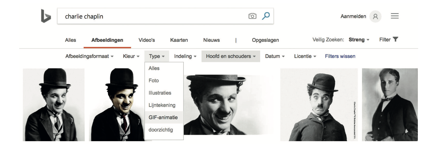This screenshot has height=152, width=439.
Task: Open the Kleur filter dropdown
Action: [131, 56]
